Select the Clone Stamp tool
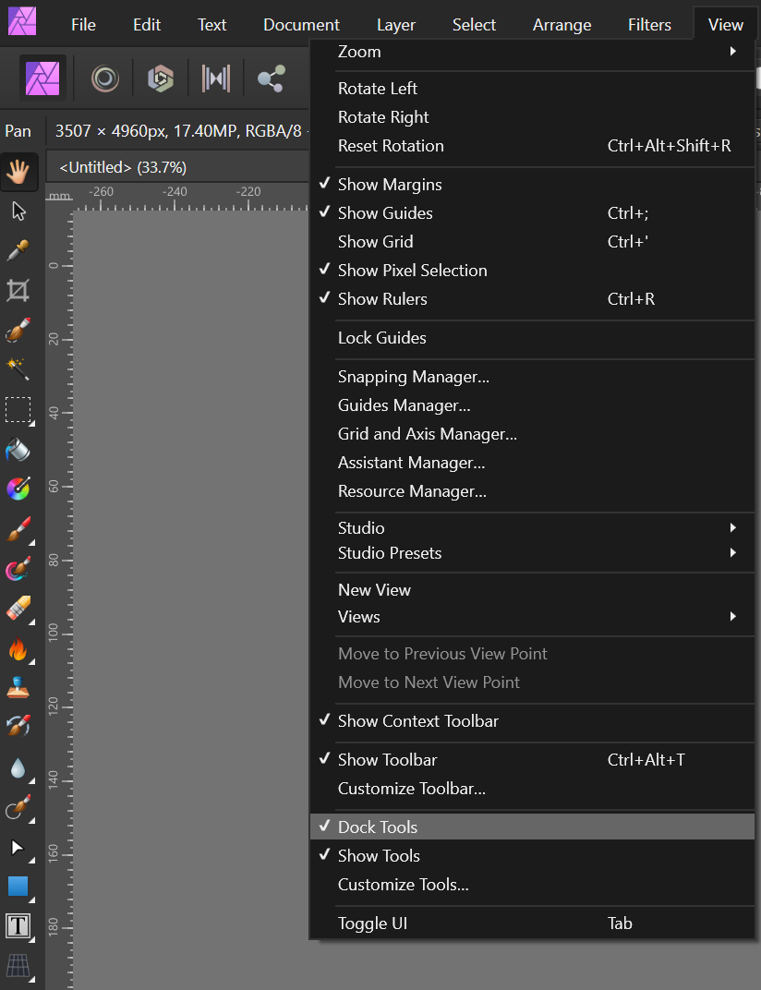The image size is (761, 990). click(18, 688)
